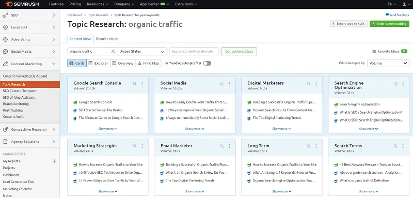Image resolution: width=413 pixels, height=198 pixels.
Task: Click the Social Media icon
Action: (5, 52)
